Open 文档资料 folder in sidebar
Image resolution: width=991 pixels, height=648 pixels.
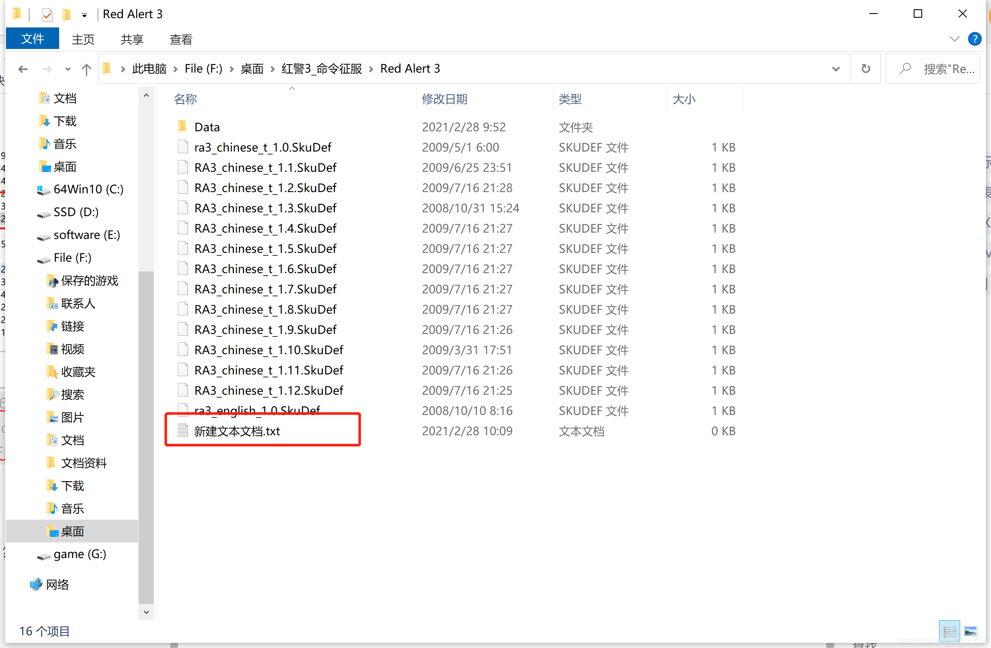click(84, 463)
